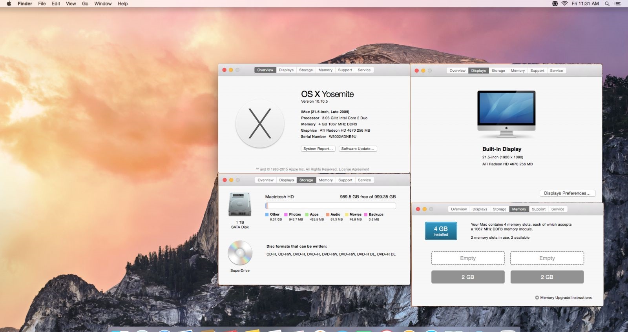This screenshot has width=628, height=332.
Task: Click the '2 memory slots in use, 2 available' text
Action: click(x=500, y=238)
